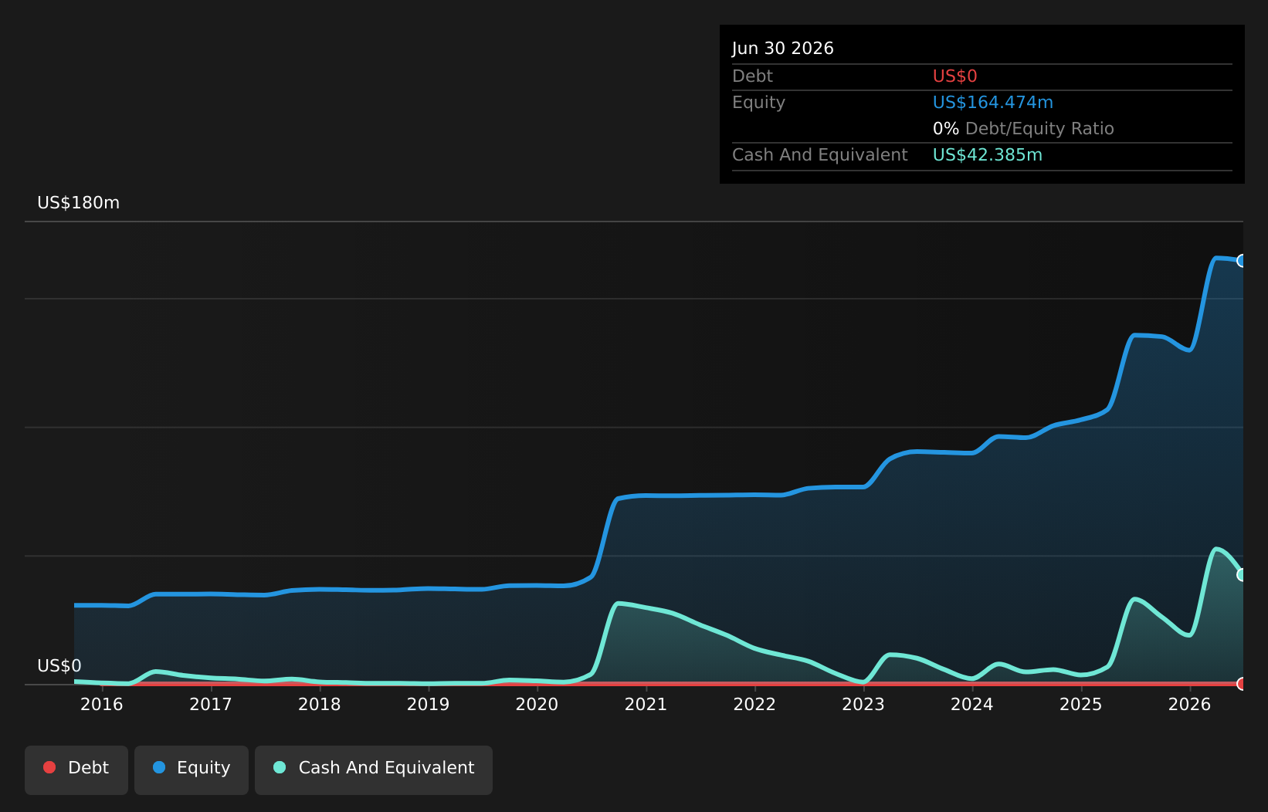Click the Debt US$0 value in tooltip
The width and height of the screenshot is (1268, 812).
point(955,76)
